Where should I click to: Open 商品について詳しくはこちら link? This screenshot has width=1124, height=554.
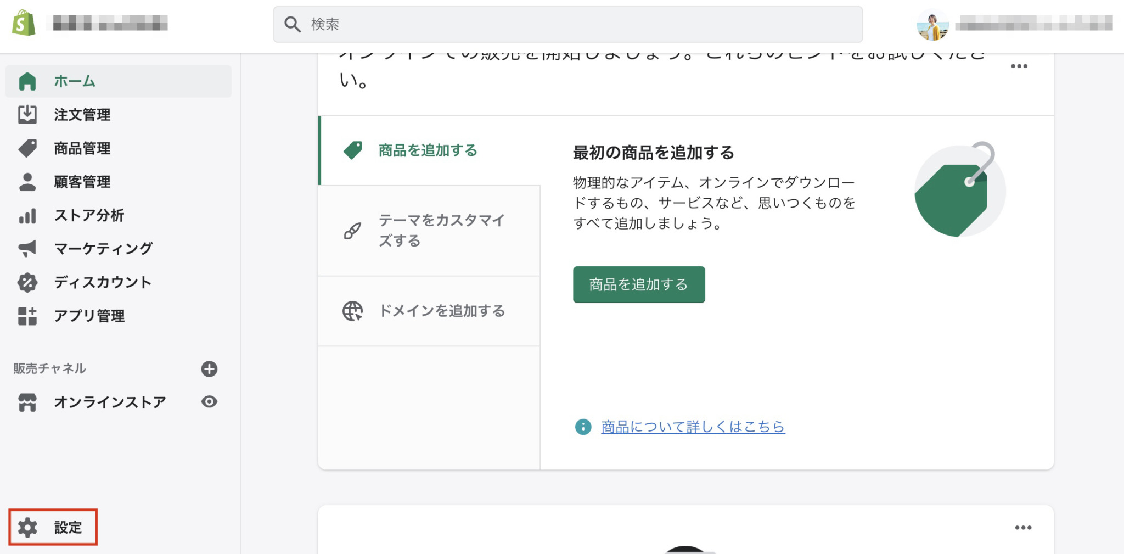pyautogui.click(x=692, y=427)
